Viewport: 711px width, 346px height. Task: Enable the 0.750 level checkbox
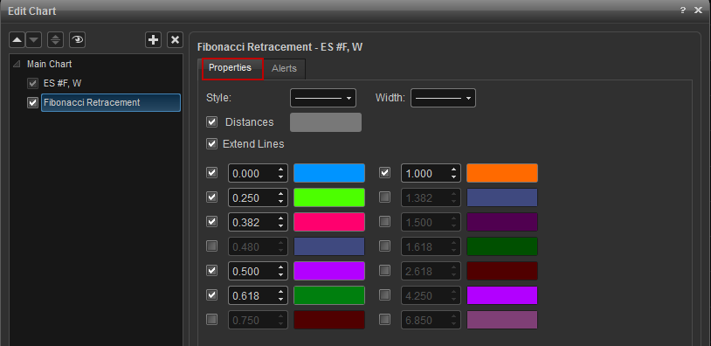coord(211,320)
